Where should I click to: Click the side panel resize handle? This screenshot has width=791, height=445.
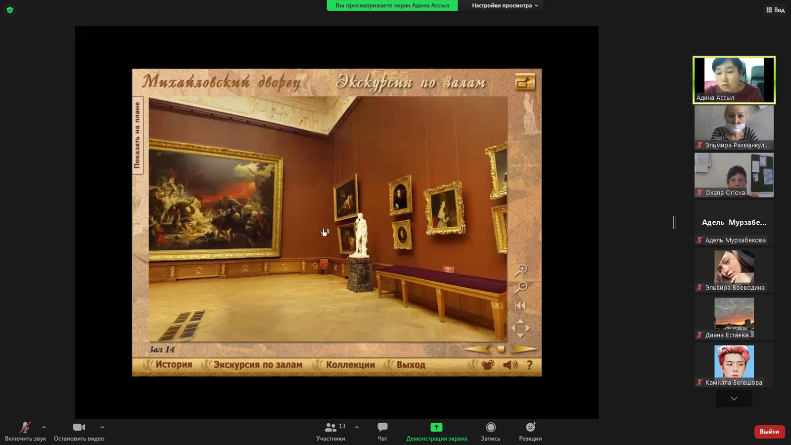(674, 222)
